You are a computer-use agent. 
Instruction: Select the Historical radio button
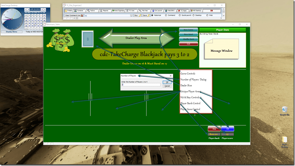point(152,15)
